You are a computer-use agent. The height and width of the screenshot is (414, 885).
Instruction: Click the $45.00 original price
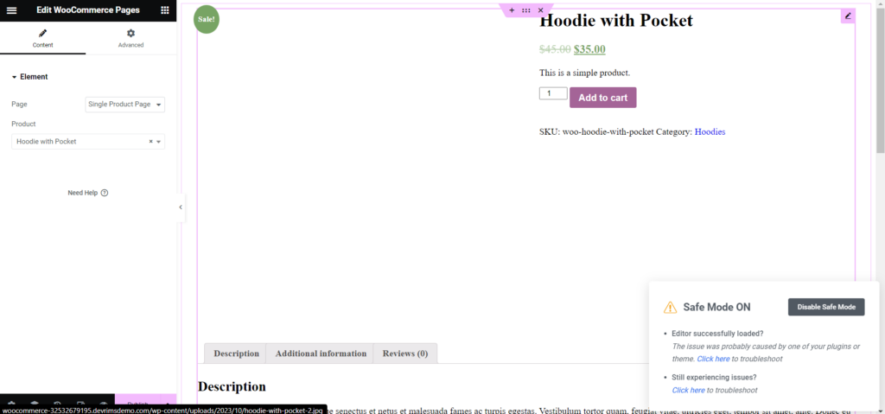tap(555, 49)
